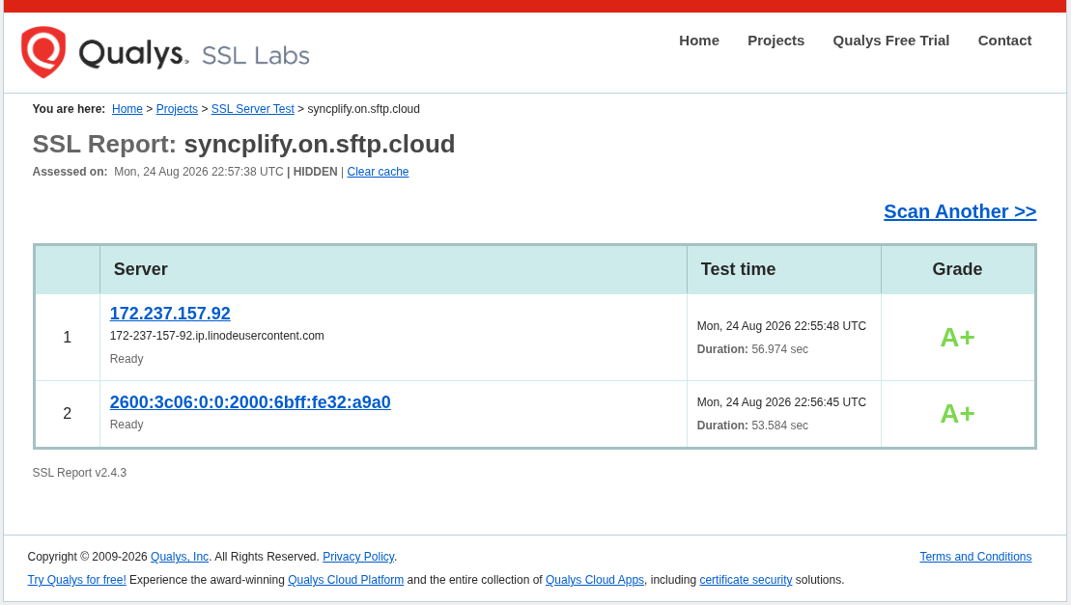Screen dimensions: 1071x605
Task: Click Ready status under IPv6 server
Action: (127, 425)
